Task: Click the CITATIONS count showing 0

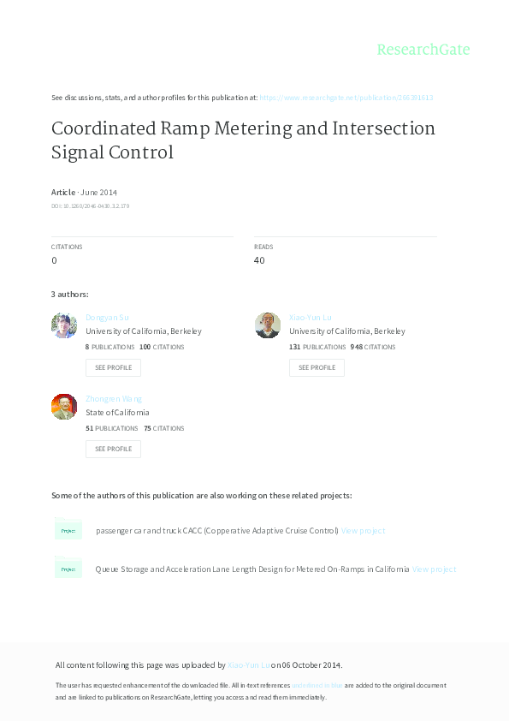Action: pyautogui.click(x=54, y=260)
